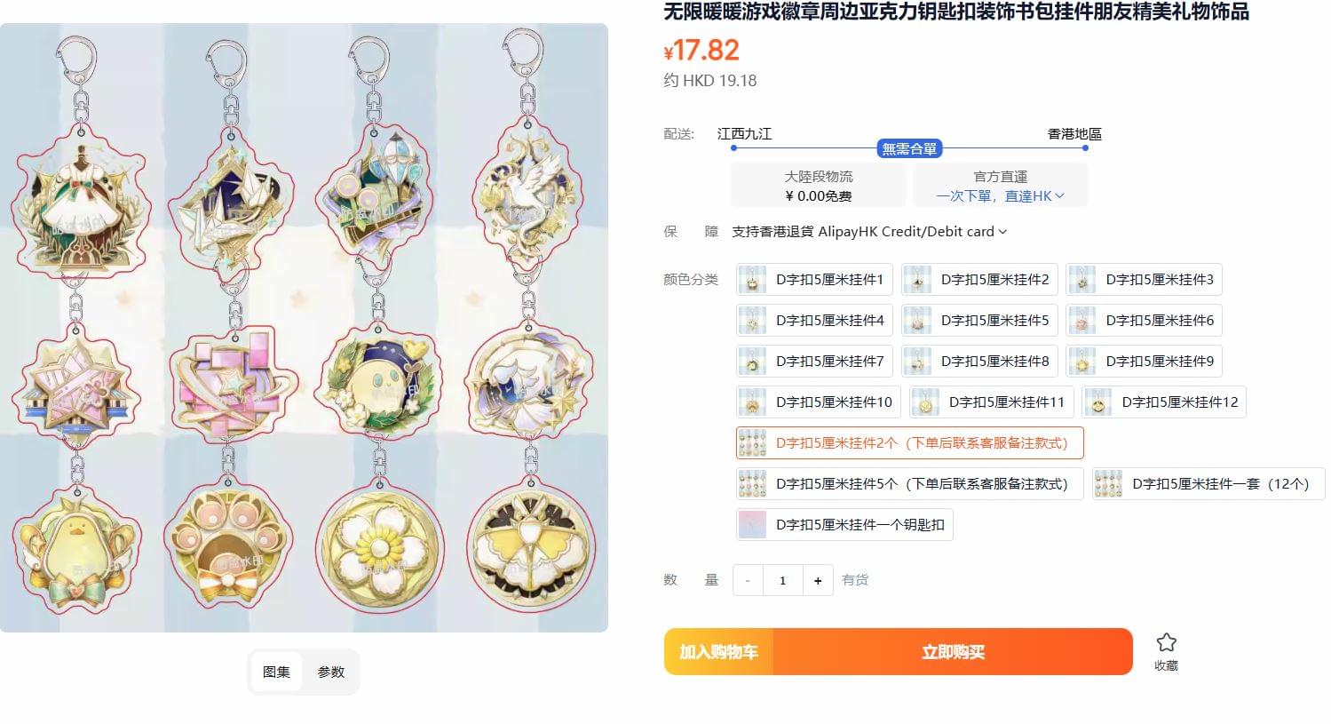1331x724 pixels.
Task: Select the 一个钥匙扣 option
Action: 844,524
